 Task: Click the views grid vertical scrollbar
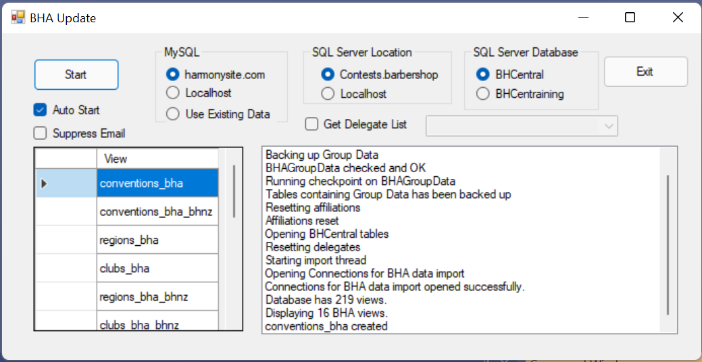[x=234, y=190]
